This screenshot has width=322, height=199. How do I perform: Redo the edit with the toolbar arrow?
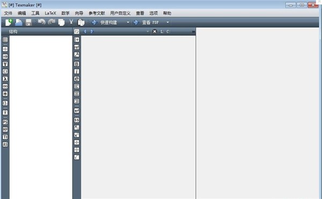point(52,22)
